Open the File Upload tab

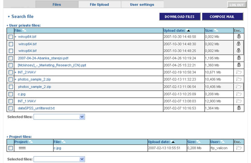pyautogui.click(x=100, y=5)
